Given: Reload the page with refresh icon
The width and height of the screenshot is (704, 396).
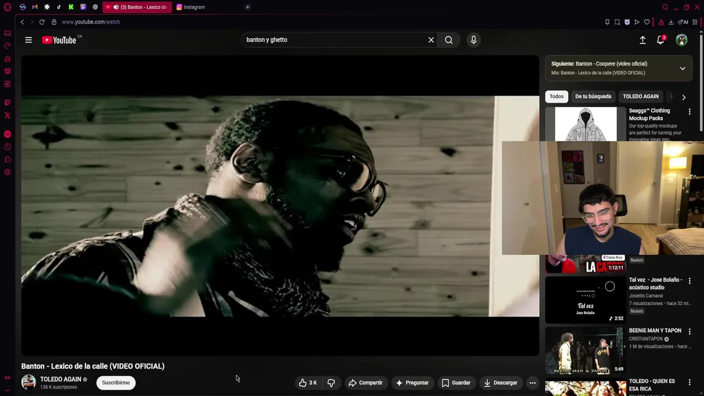Looking at the screenshot, I should pyautogui.click(x=42, y=22).
